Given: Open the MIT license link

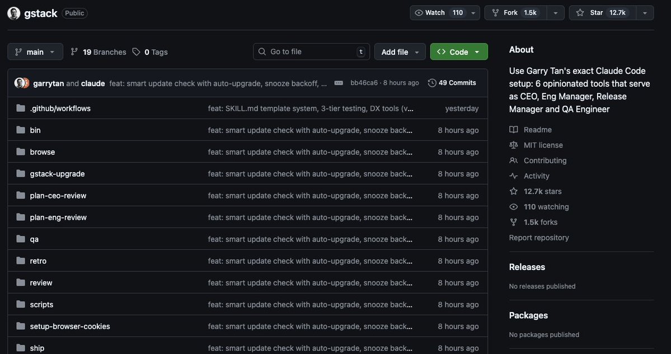Looking at the screenshot, I should coord(543,145).
